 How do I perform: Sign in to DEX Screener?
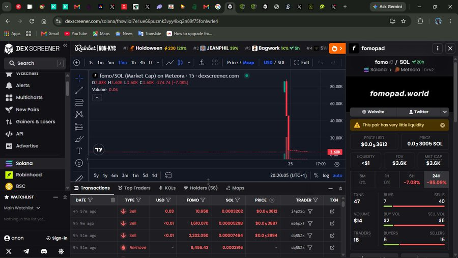coord(56,238)
